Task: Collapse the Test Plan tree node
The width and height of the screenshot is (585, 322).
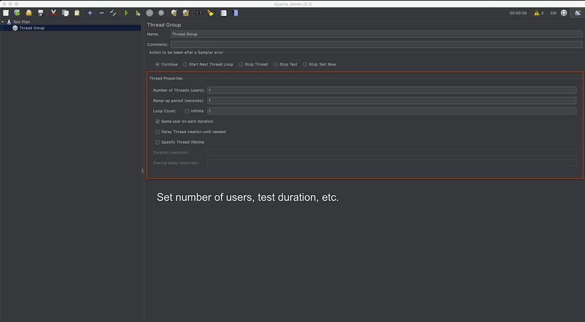Action: tap(3, 22)
